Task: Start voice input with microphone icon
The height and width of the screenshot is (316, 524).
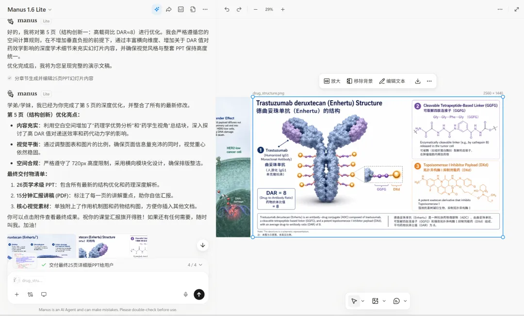Action: [185, 294]
